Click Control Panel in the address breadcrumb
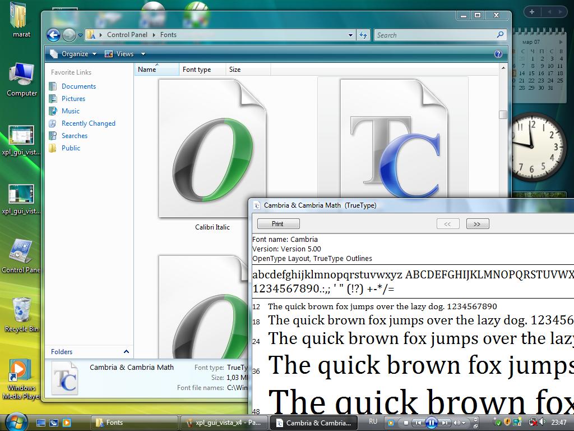 click(x=127, y=35)
